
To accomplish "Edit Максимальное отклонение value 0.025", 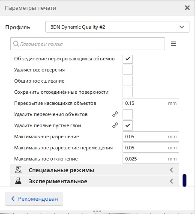I will point(151,159).
